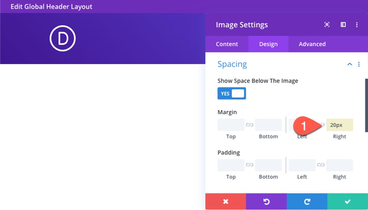Save changes with green checkmark

click(x=348, y=202)
